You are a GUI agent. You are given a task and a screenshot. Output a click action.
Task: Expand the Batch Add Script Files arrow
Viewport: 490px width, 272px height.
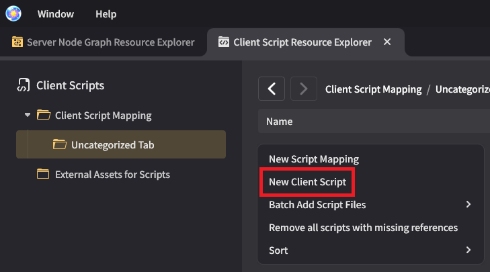pyautogui.click(x=468, y=205)
